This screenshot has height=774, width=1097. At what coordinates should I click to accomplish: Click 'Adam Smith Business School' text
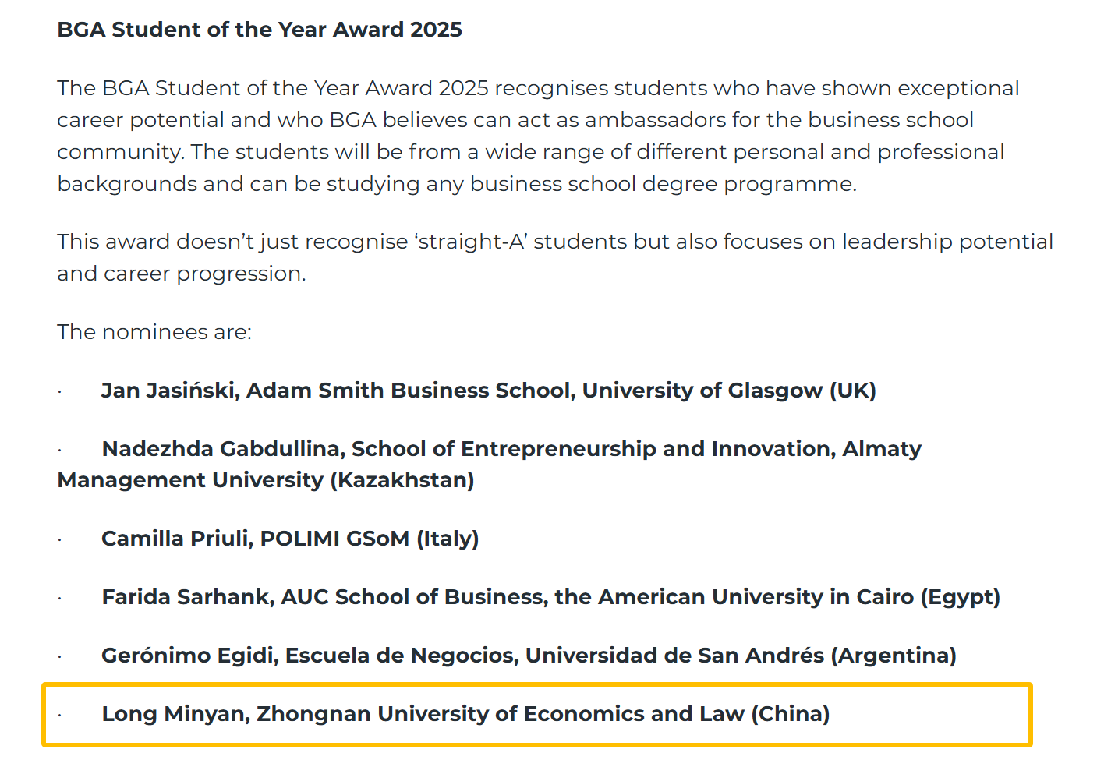[x=411, y=391]
